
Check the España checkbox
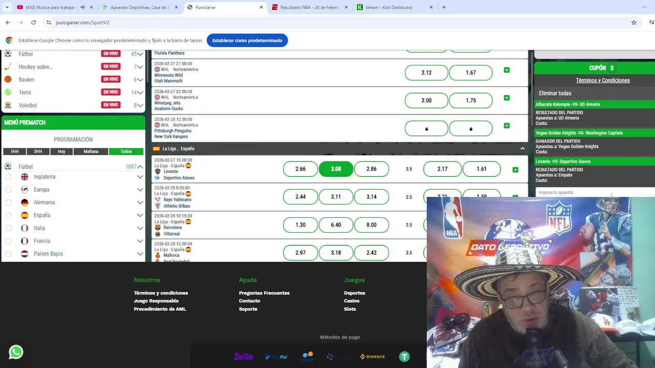(8, 215)
